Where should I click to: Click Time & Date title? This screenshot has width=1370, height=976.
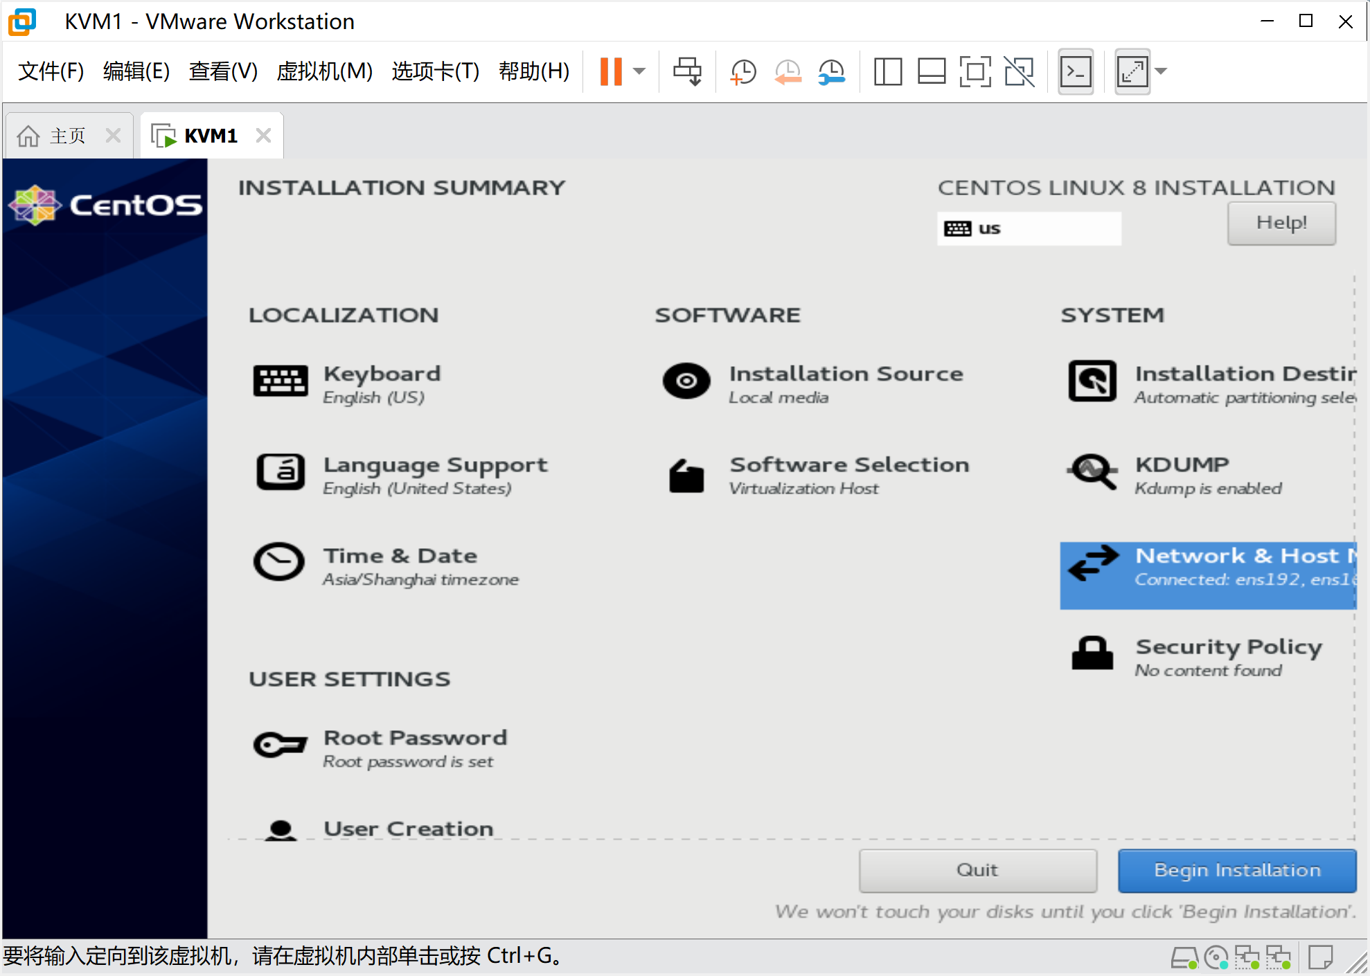(400, 556)
